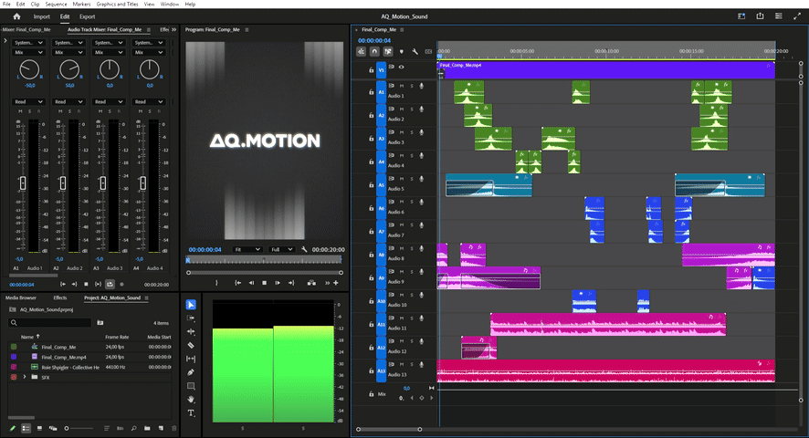Image resolution: width=809 pixels, height=438 pixels.
Task: Toggle V1 track output eye
Action: 402,67
